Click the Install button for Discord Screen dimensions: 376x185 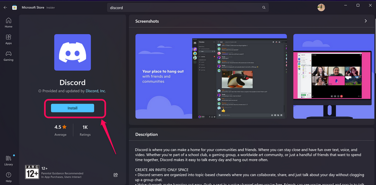point(72,108)
